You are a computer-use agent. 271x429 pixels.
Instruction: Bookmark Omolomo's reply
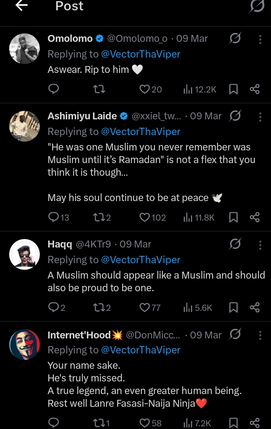pos(233,89)
